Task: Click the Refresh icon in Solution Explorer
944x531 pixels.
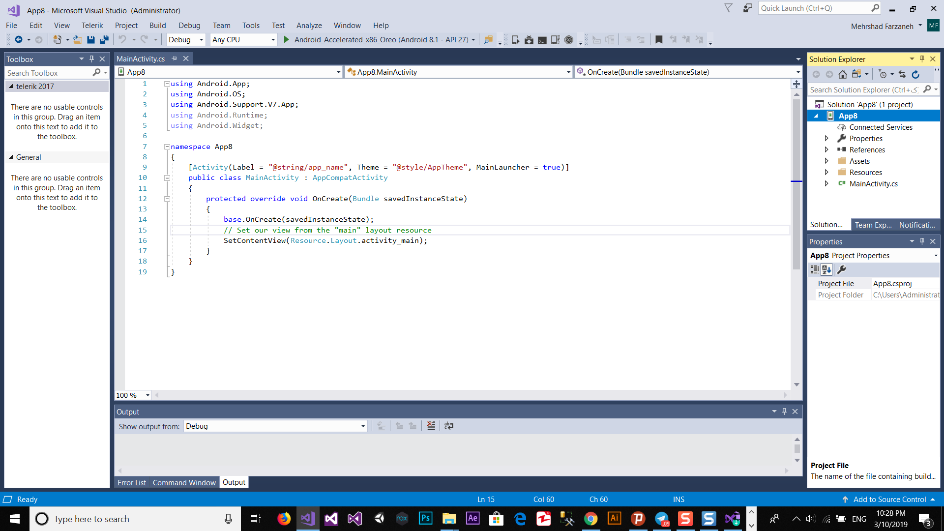Action: (x=915, y=74)
